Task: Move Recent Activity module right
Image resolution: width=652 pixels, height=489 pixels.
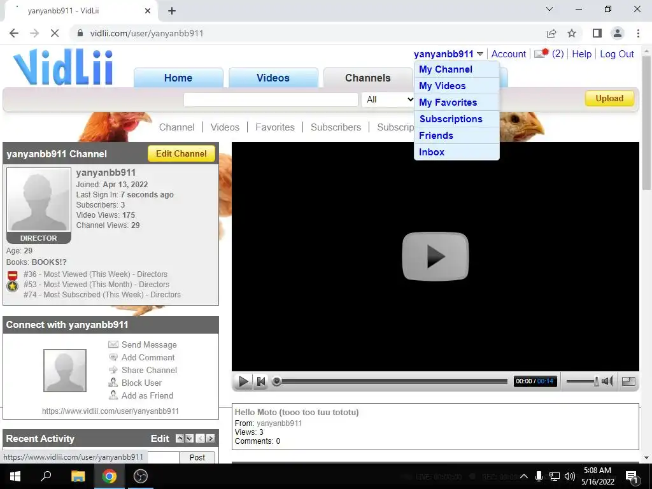Action: pos(210,438)
